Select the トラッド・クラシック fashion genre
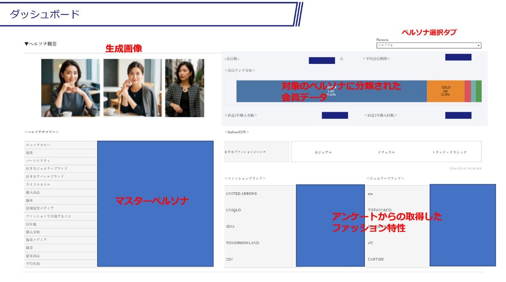This screenshot has height=282, width=506. tap(449, 152)
